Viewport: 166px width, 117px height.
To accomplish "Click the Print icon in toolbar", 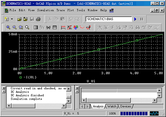I will pos(38,19).
